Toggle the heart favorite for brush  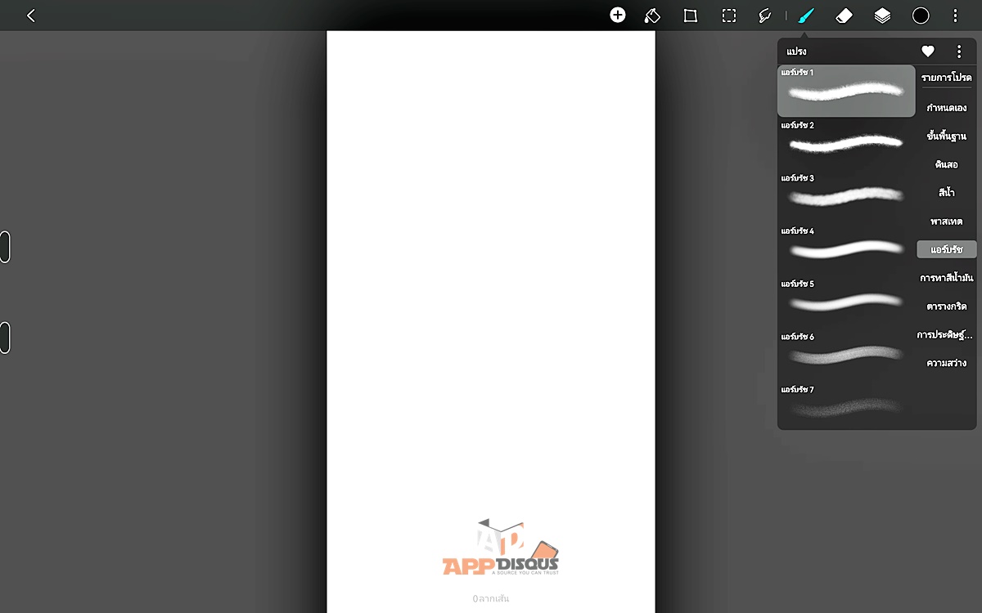click(928, 51)
